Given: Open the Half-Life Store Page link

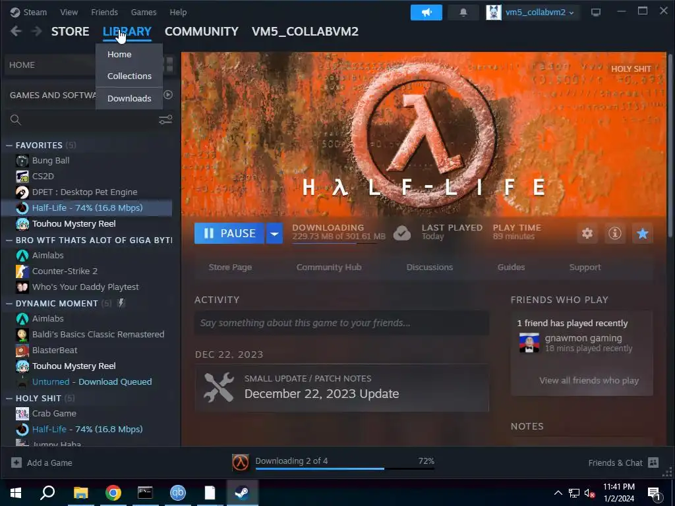Looking at the screenshot, I should (230, 267).
